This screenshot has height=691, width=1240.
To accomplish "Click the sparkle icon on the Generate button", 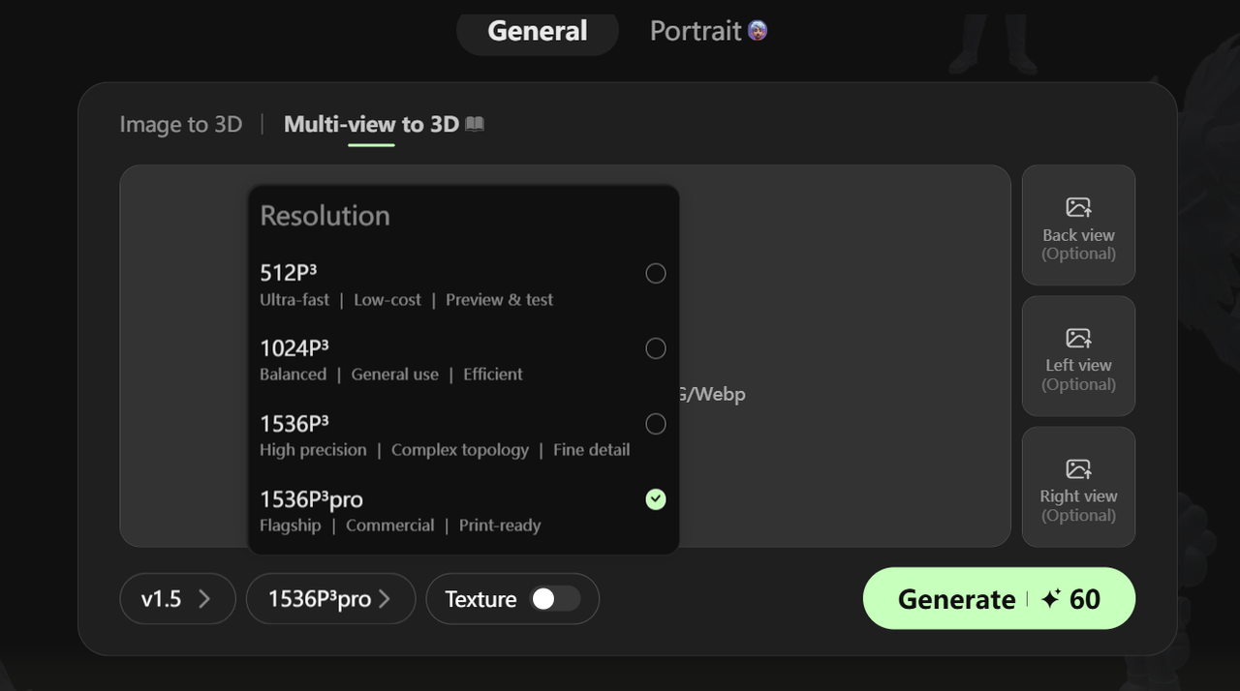I will pos(1049,598).
